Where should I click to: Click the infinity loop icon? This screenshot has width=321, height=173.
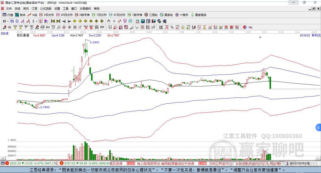(x=250, y=27)
